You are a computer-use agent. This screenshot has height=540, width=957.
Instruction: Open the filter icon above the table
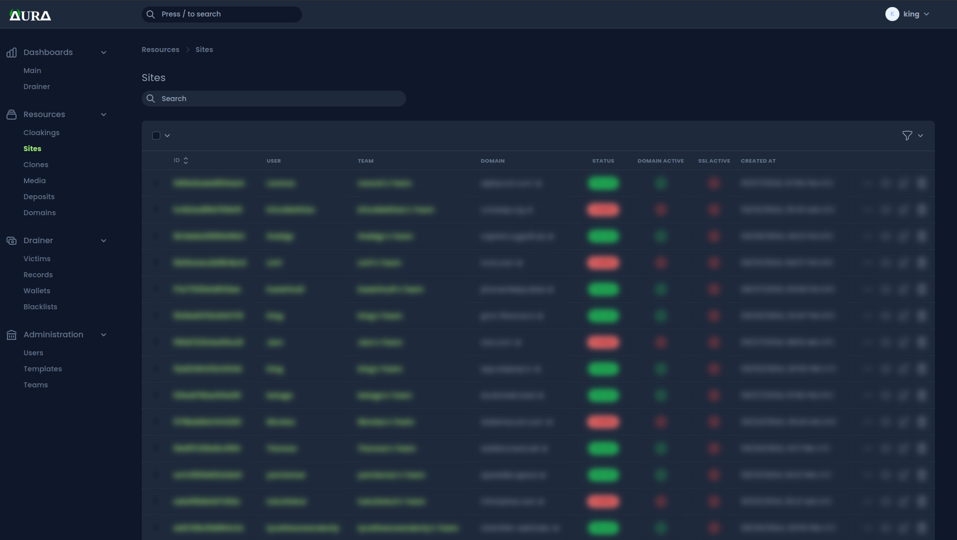point(907,135)
